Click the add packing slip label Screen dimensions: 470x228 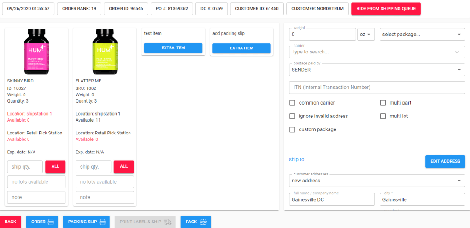(229, 33)
